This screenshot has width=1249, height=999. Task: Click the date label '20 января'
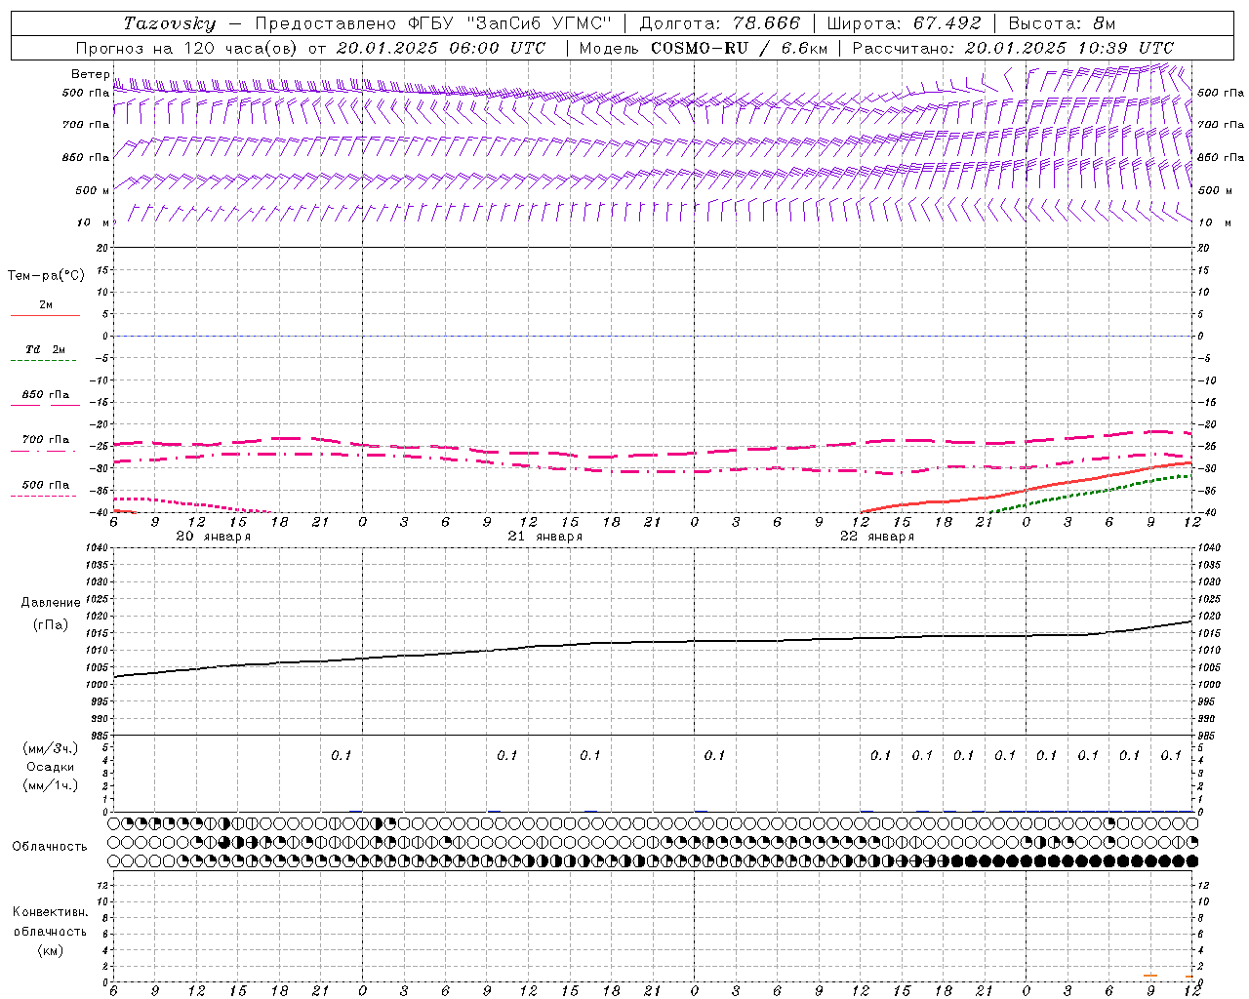(x=213, y=537)
